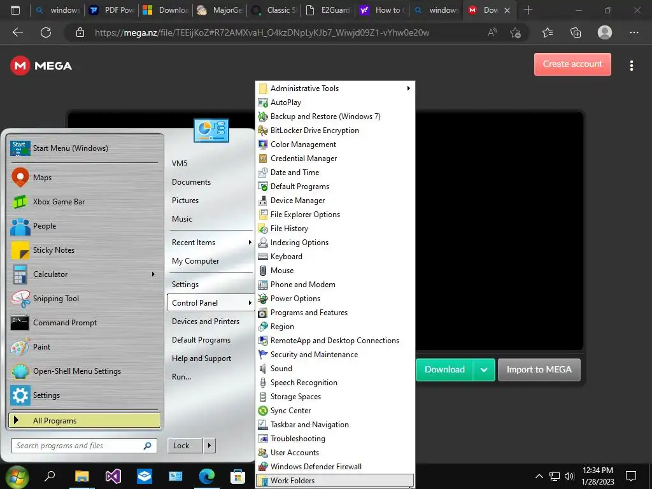Open Sticky Notes
Image resolution: width=652 pixels, height=489 pixels.
(85, 250)
